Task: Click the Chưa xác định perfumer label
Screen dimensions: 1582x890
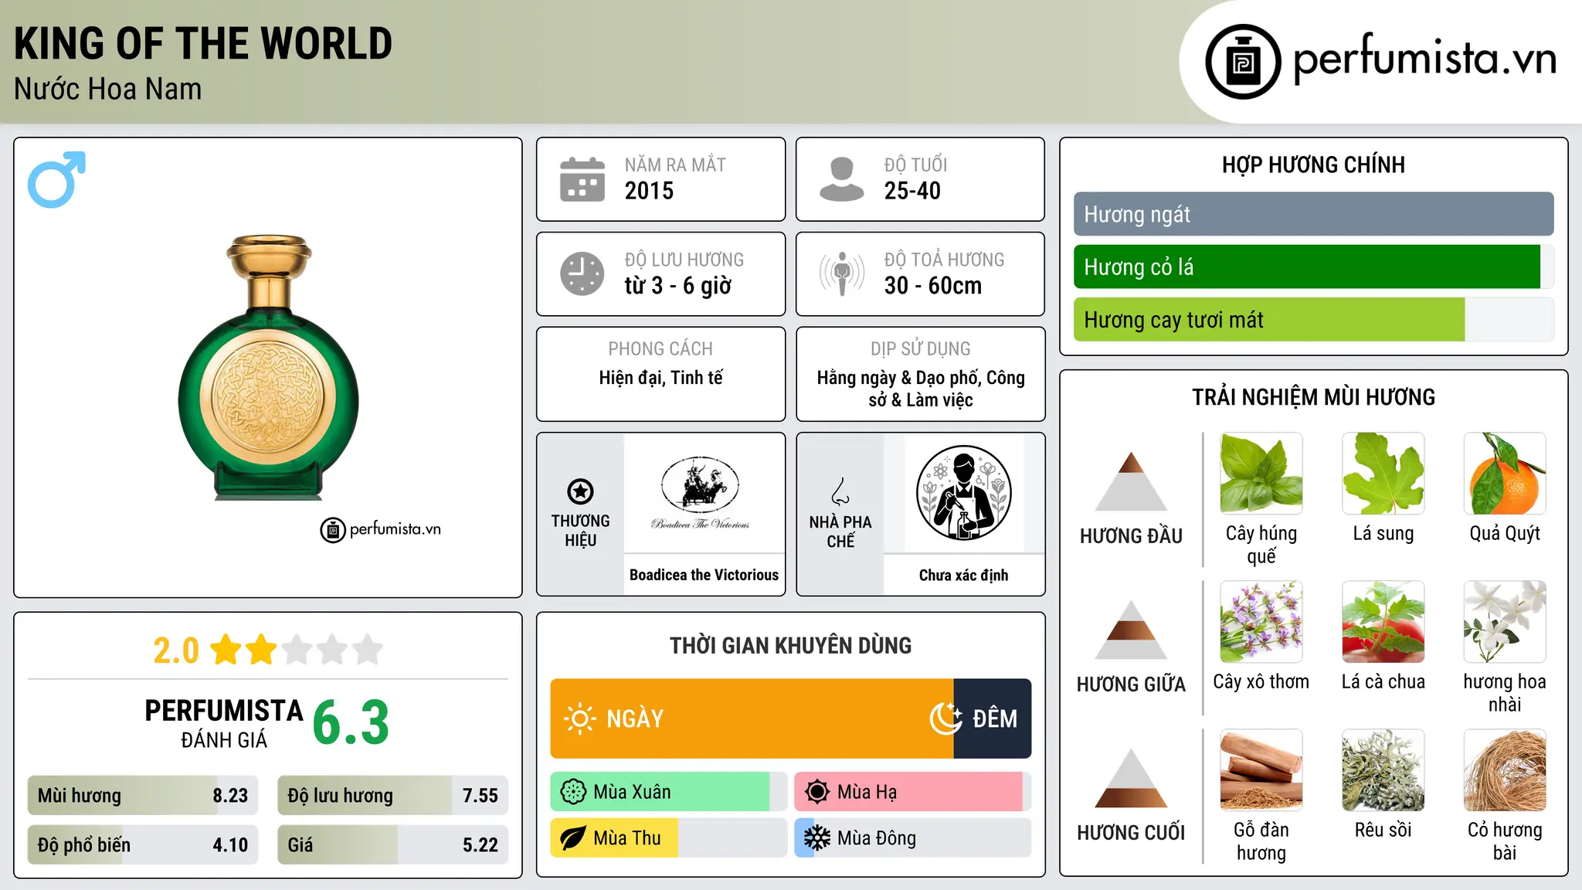Action: tap(963, 575)
